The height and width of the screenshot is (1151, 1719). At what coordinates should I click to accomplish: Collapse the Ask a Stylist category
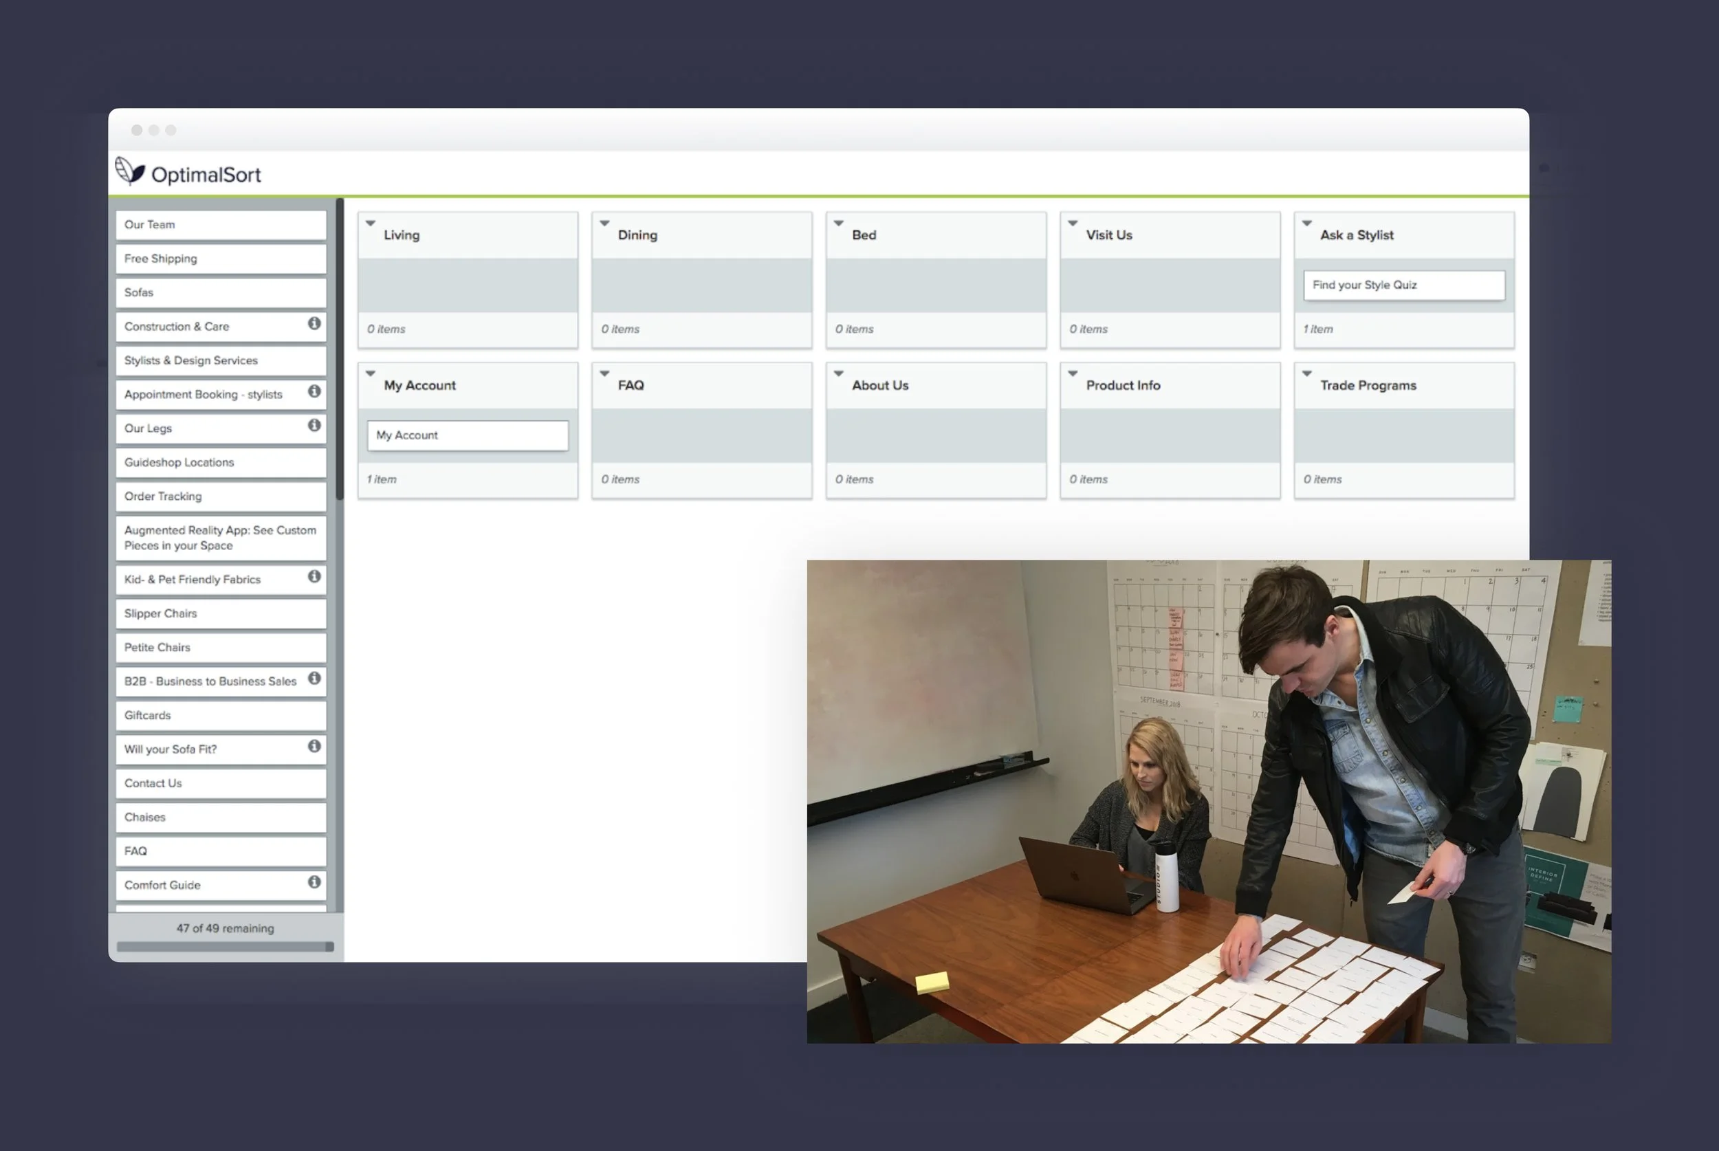pyautogui.click(x=1306, y=223)
